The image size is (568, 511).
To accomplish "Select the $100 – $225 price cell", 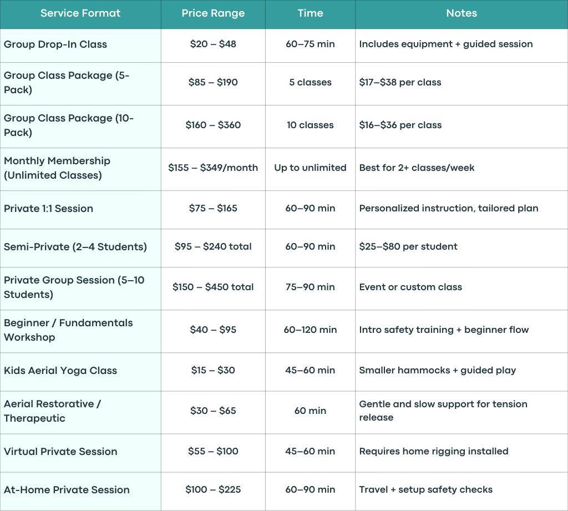I will coord(213,489).
